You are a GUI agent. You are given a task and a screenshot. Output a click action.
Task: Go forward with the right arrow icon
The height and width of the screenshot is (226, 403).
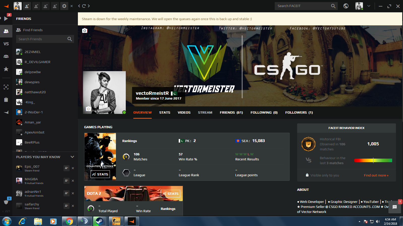(x=89, y=6)
